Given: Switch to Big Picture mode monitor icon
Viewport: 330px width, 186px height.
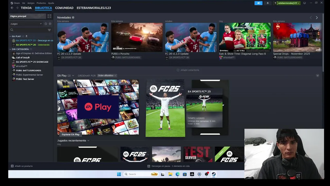Looking at the screenshot, I should pyautogui.click(x=304, y=3).
